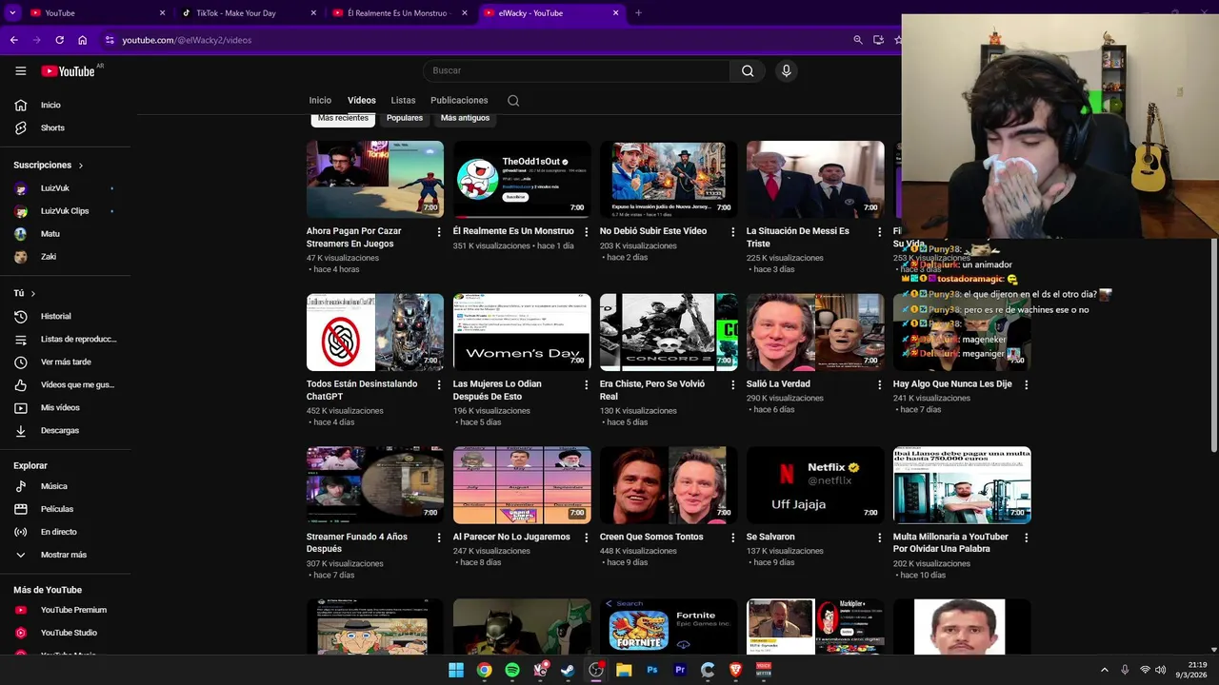Open options for No Debió Subir Este Video
Image resolution: width=1219 pixels, height=685 pixels.
pos(732,232)
